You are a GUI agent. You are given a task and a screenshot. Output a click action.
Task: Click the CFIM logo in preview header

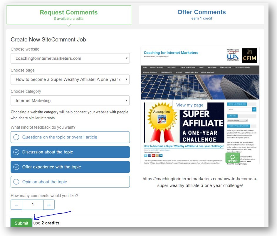pos(249,56)
